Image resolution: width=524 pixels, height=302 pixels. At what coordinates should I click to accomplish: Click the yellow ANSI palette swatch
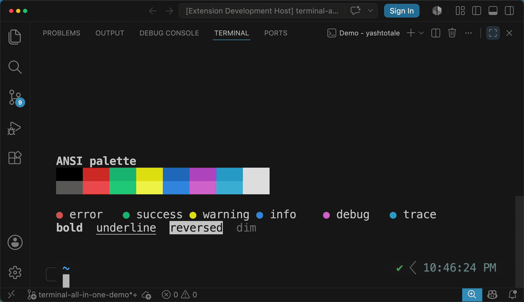pos(149,175)
